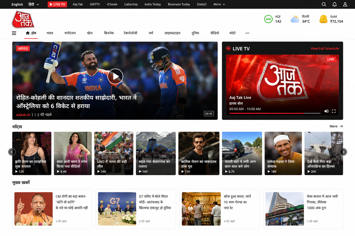Click the Delhi weather cloud icon

click(295, 19)
